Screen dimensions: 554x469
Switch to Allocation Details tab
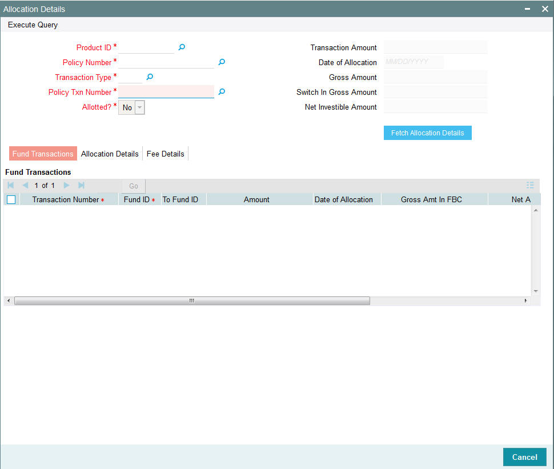pos(110,154)
